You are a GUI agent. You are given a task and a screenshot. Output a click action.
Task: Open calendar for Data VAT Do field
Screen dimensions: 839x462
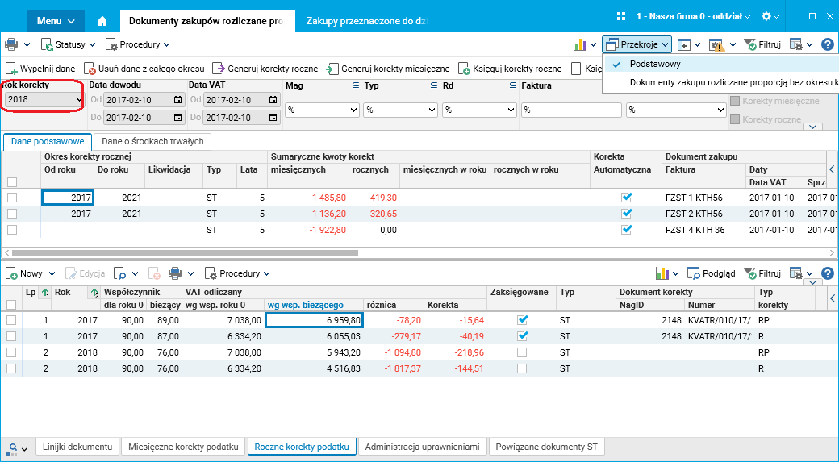tap(273, 117)
